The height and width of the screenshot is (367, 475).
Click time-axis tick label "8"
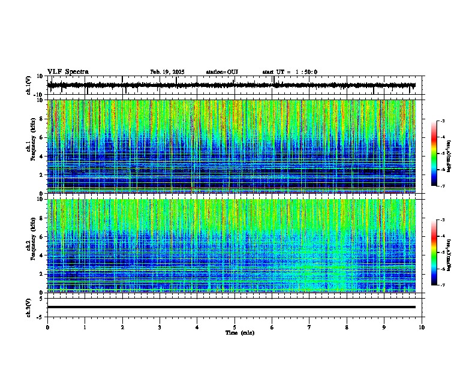[347, 327]
